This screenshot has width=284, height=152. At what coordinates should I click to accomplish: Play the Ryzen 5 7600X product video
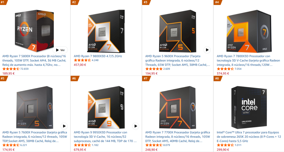tap(64, 126)
